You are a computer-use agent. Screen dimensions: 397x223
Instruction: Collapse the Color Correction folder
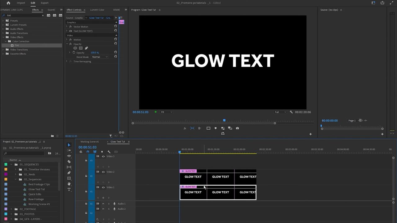tap(5, 41)
